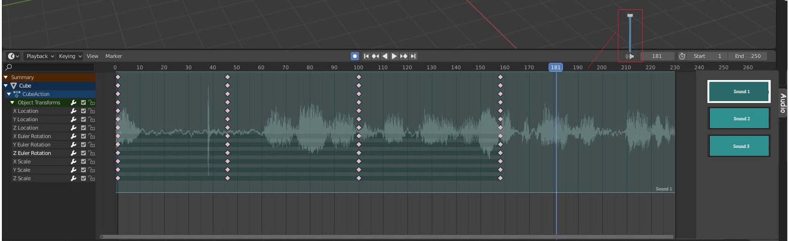
Task: Open the Keying popover
Action: coord(70,56)
